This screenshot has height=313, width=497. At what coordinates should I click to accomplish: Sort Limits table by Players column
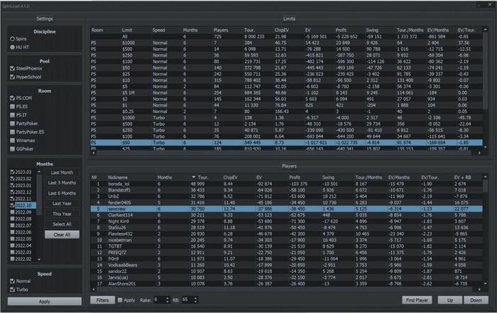221,30
